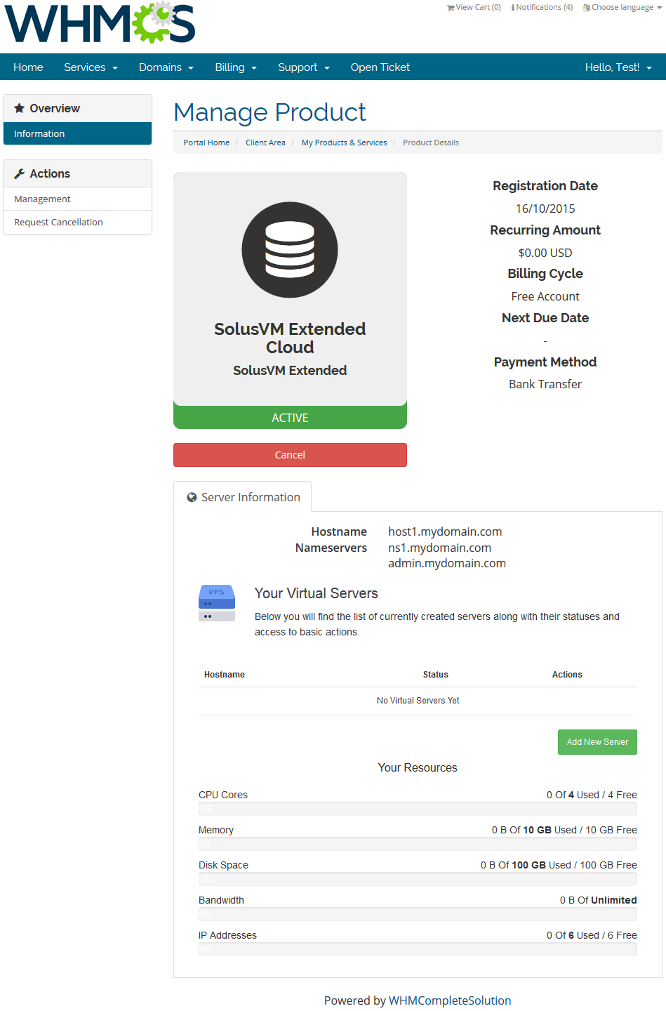Click the language flag icon
The image size is (666, 1011).
coord(587,8)
